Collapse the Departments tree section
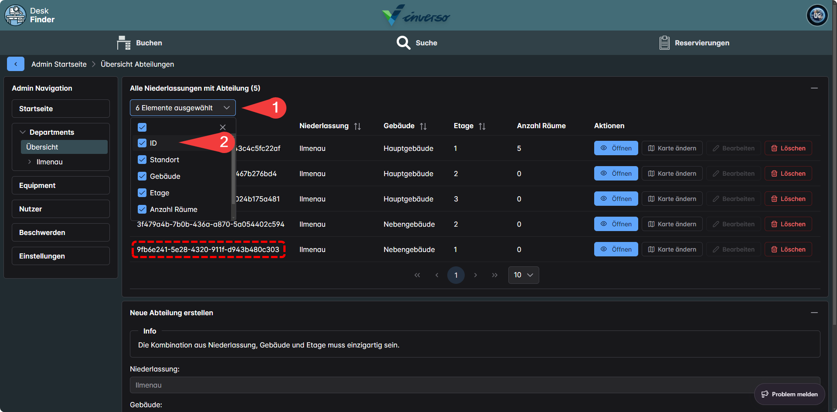The width and height of the screenshot is (837, 412). (x=23, y=132)
